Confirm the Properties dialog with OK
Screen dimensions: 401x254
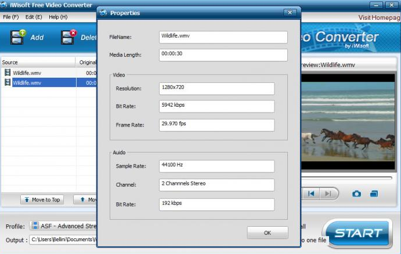coord(268,233)
